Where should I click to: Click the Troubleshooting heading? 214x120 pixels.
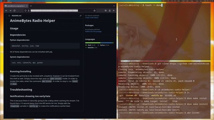point(21,90)
